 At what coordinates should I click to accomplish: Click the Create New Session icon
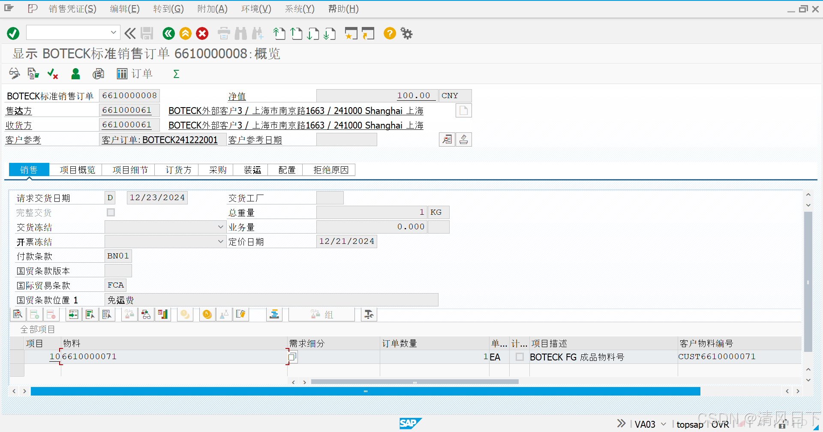[x=351, y=33]
